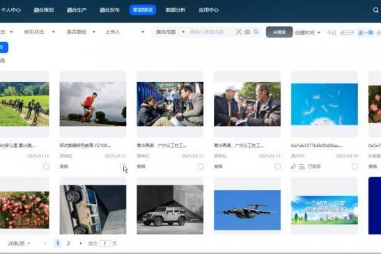Open the silver jeep black-and-white thumbnail
Viewport: 381px width, 254px height.
pyautogui.click(x=170, y=209)
